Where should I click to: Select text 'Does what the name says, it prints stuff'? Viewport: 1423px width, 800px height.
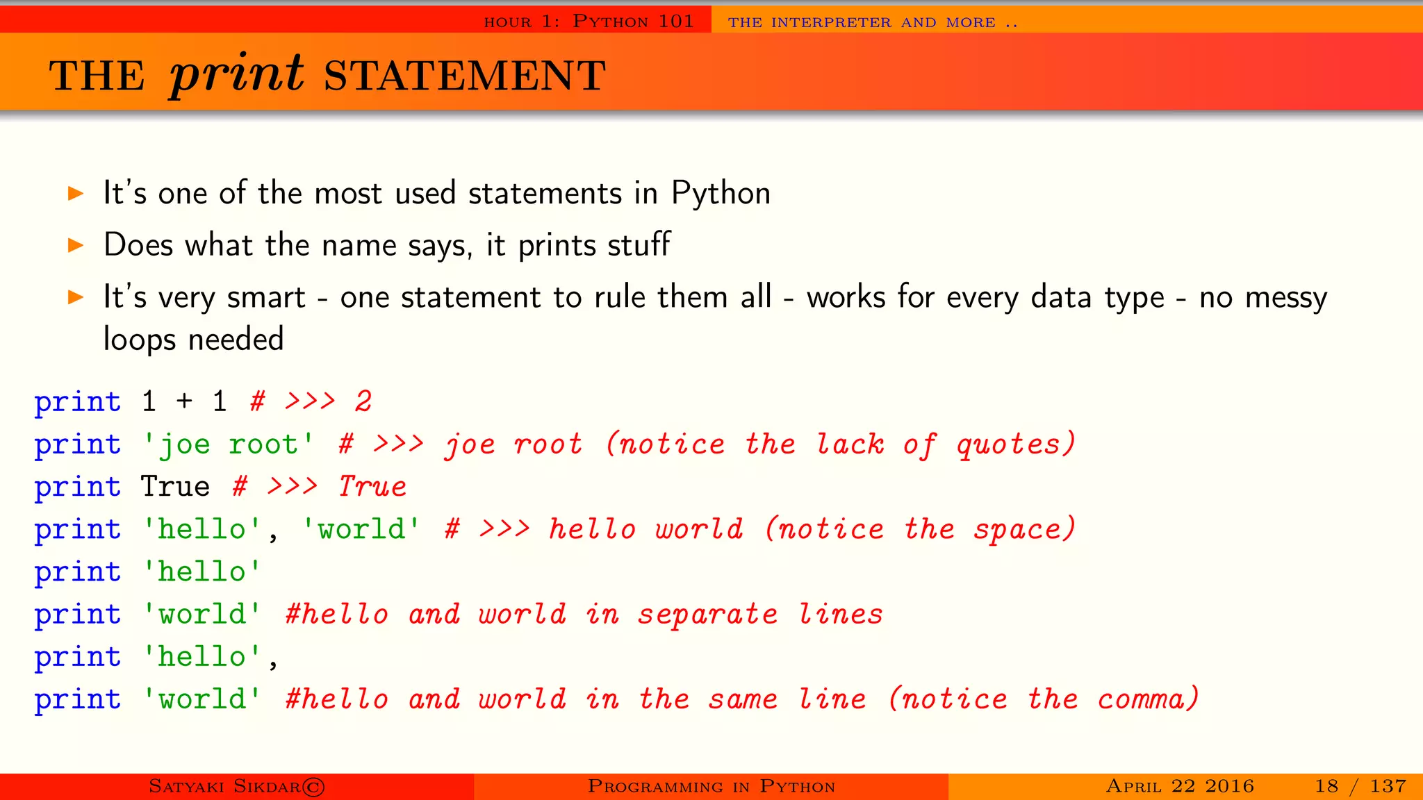tap(387, 245)
